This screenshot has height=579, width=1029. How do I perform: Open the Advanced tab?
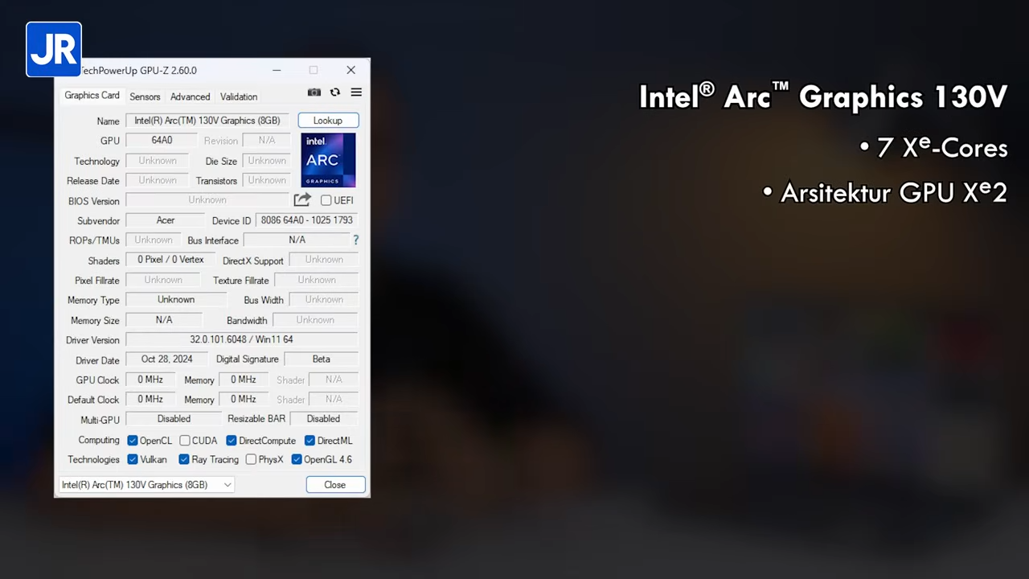(190, 96)
